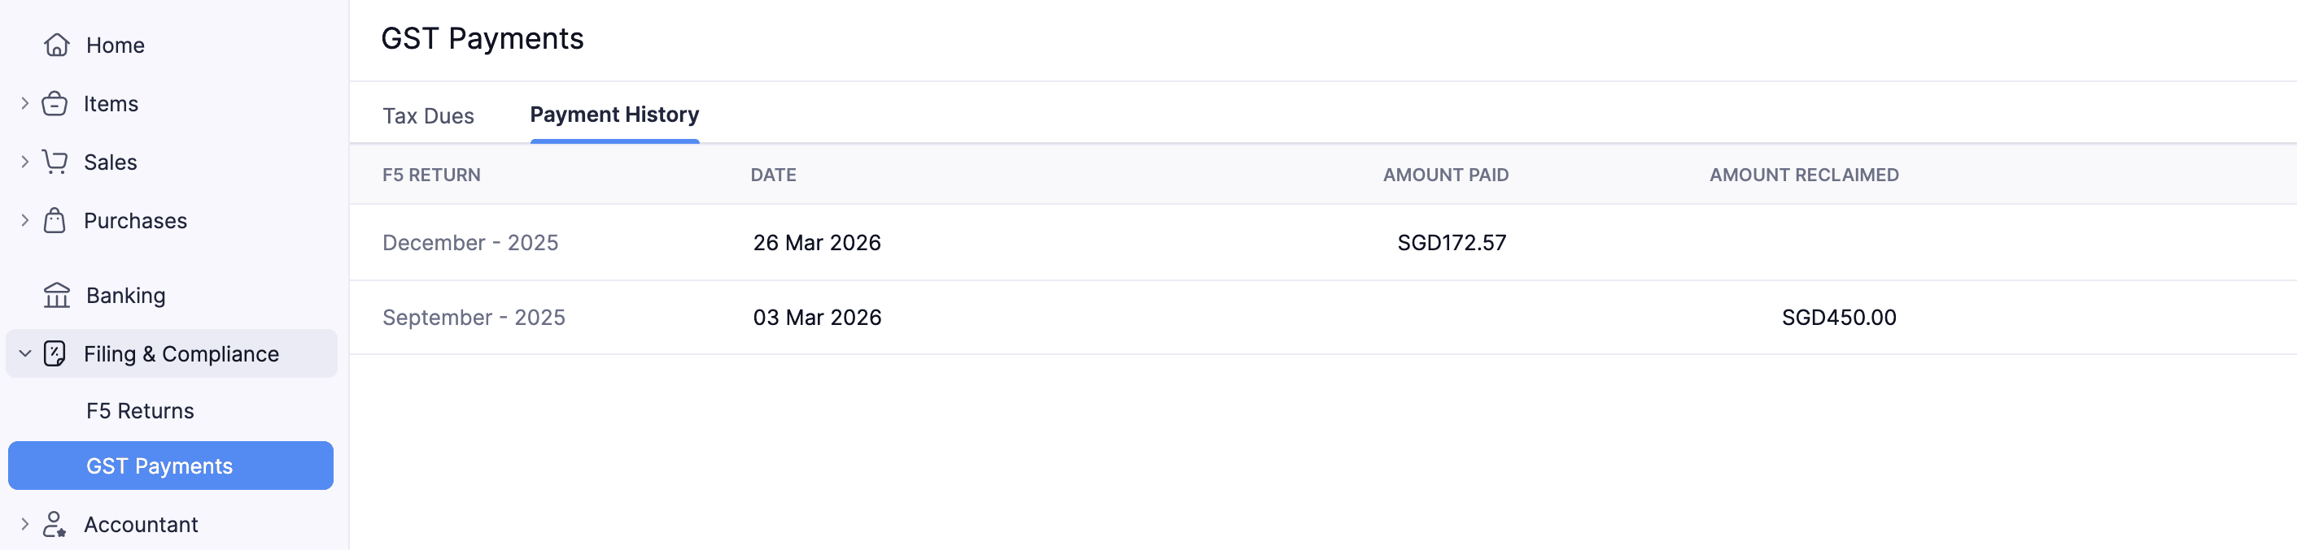The width and height of the screenshot is (2297, 550).
Task: Open Purchases via its bag icon
Action: [55, 221]
